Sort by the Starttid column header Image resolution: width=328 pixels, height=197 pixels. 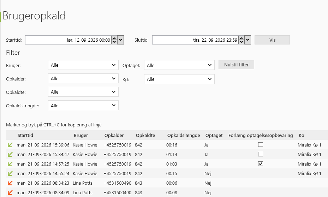point(25,135)
